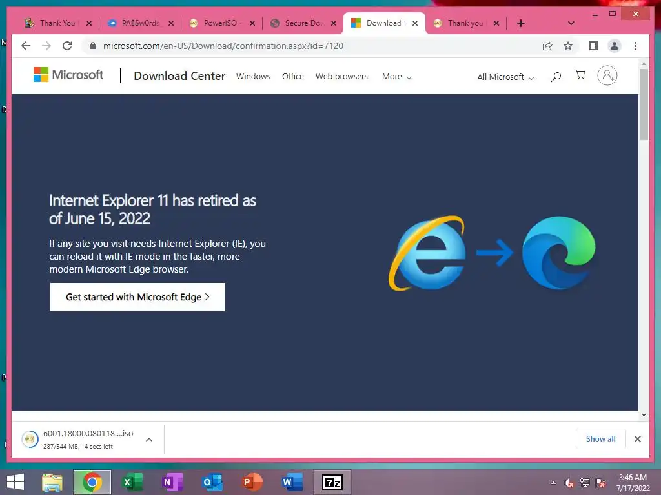The width and height of the screenshot is (661, 495).
Task: Open a new browser tab
Action: tap(521, 23)
